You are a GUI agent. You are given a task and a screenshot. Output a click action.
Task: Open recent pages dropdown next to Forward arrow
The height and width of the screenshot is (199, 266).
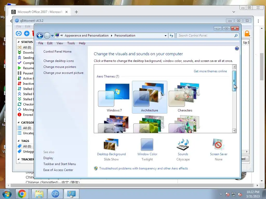tap(52, 36)
